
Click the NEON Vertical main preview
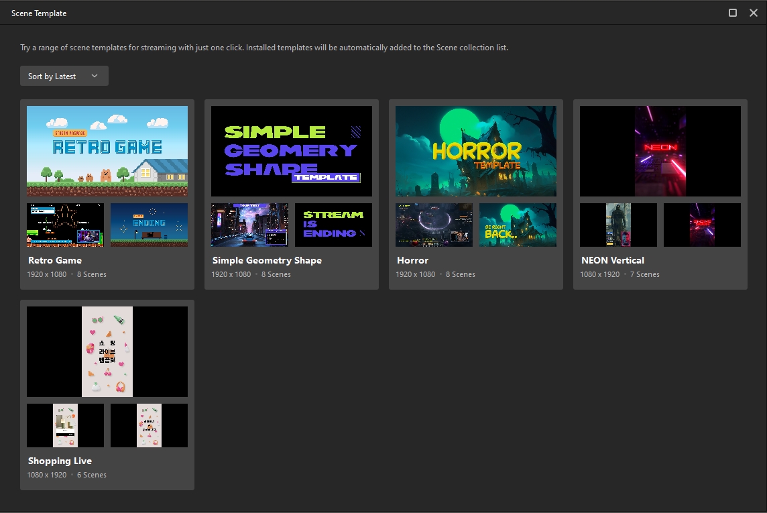(x=660, y=151)
